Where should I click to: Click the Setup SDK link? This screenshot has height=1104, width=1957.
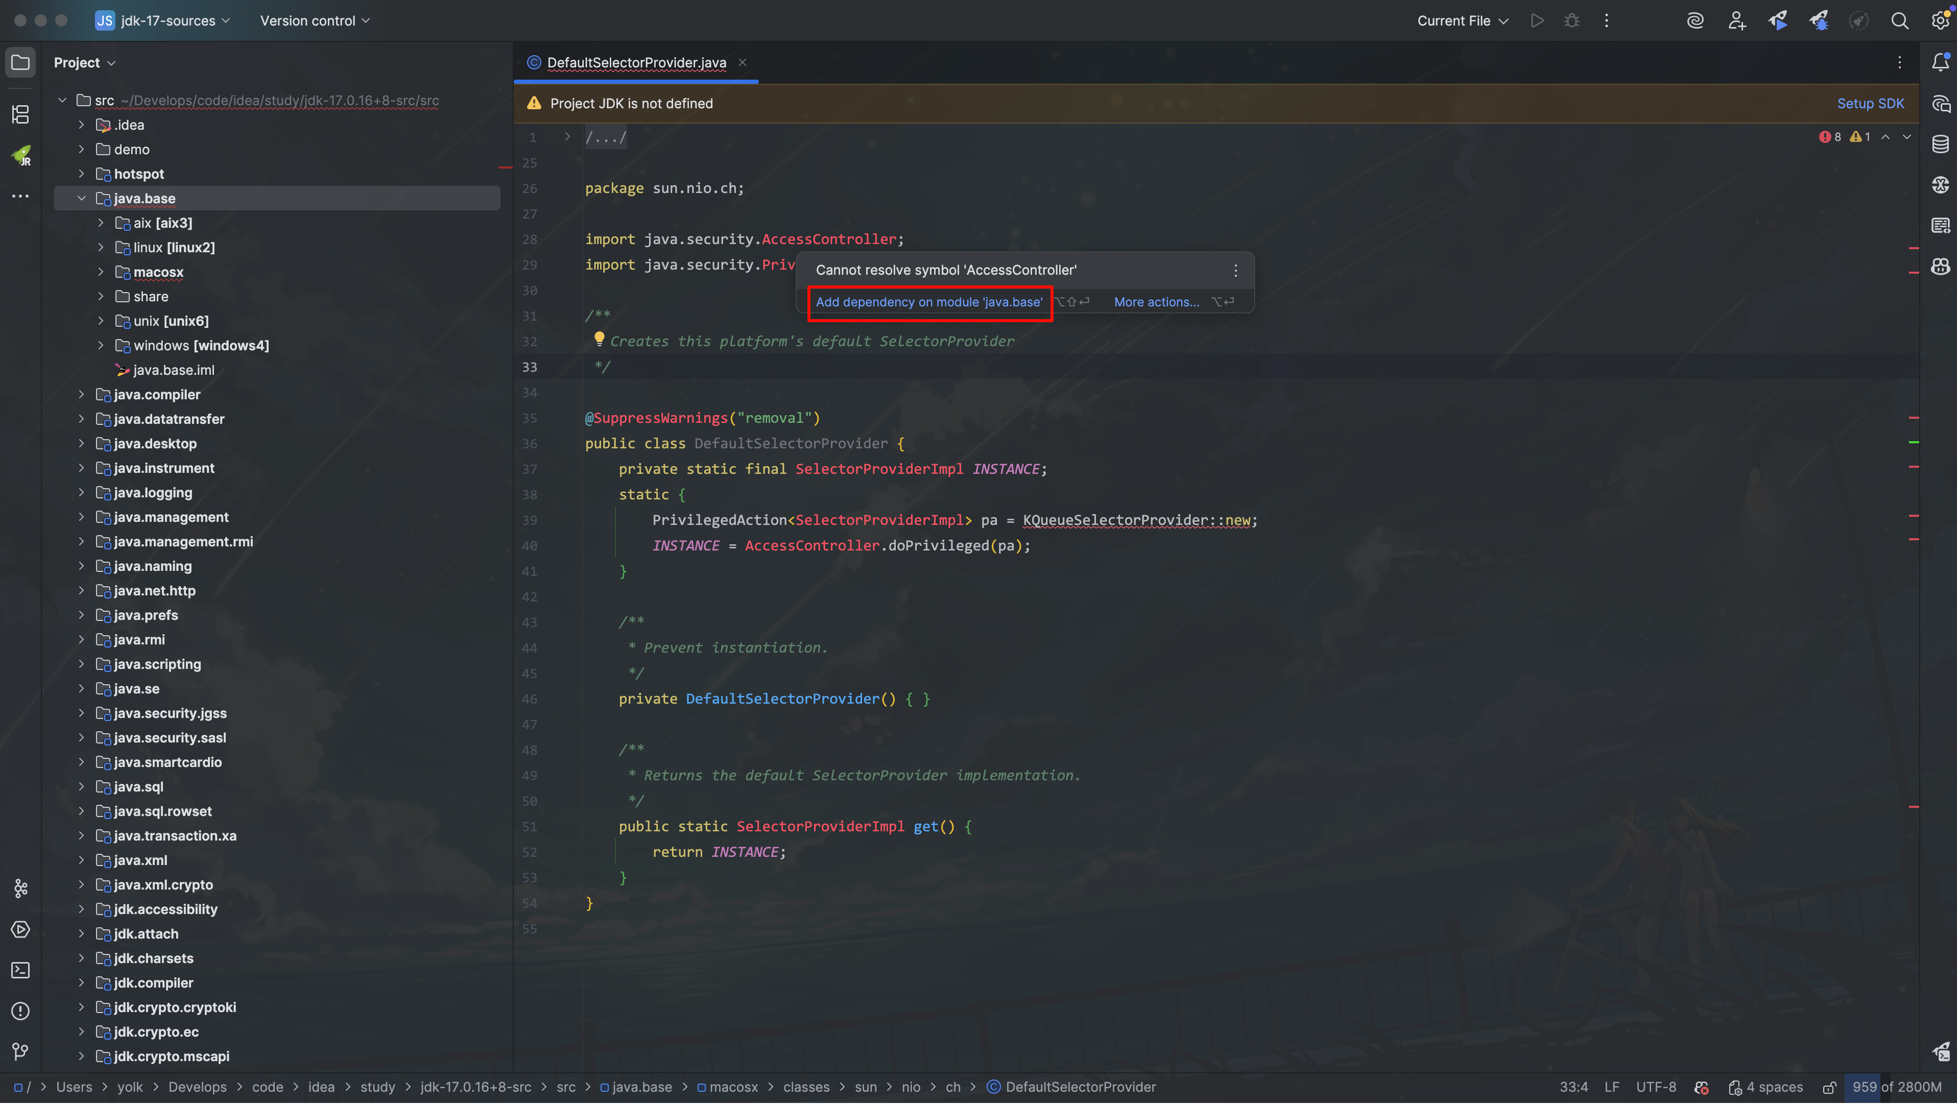[x=1870, y=103]
